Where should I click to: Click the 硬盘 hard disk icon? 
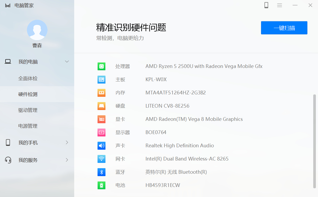[x=101, y=106]
